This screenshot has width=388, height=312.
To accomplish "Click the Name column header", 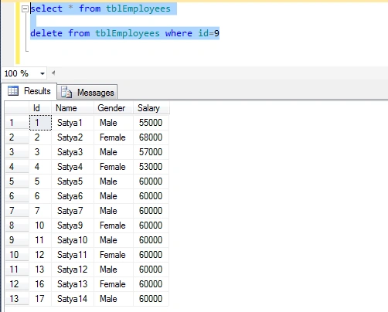I will pyautogui.click(x=73, y=108).
